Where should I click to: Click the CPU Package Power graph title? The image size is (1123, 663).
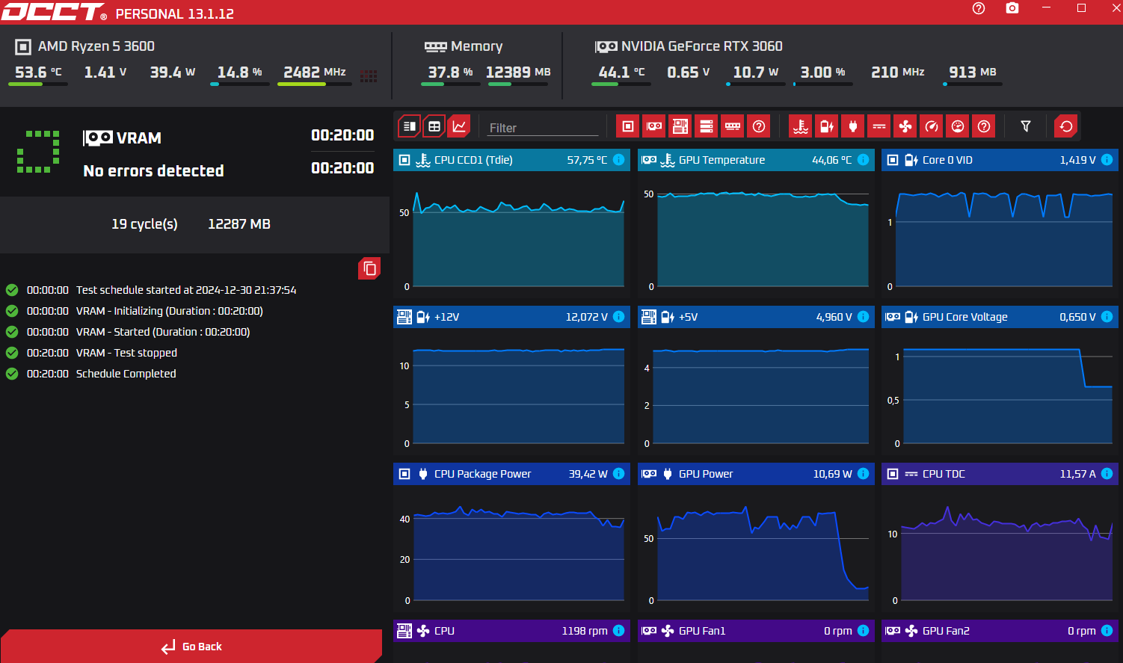pos(482,474)
